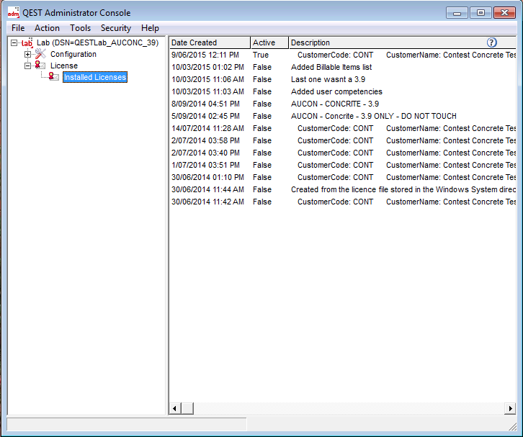
Task: Click the scroll right arrow
Action: coord(510,409)
